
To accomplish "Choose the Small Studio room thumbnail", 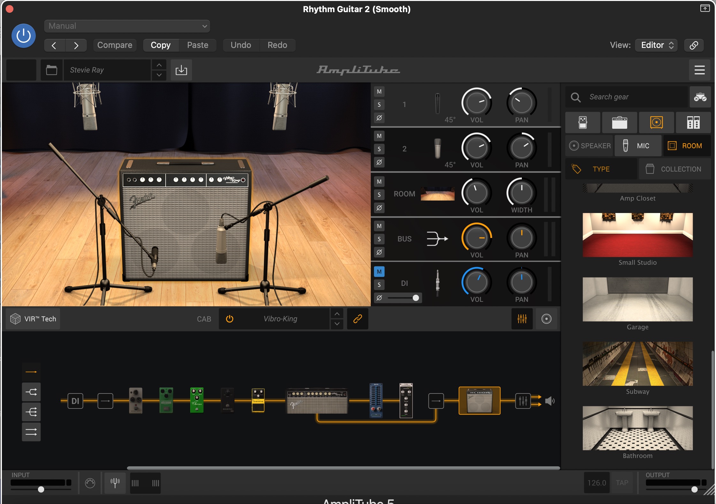I will click(x=637, y=235).
